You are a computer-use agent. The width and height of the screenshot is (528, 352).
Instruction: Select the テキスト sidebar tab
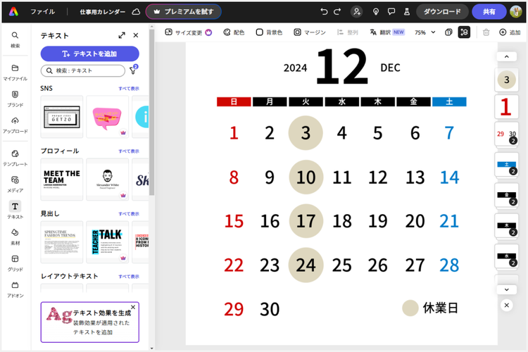tap(15, 210)
